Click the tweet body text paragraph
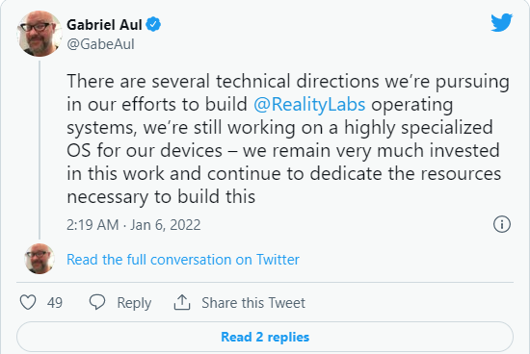The height and width of the screenshot is (354, 530). [288, 139]
